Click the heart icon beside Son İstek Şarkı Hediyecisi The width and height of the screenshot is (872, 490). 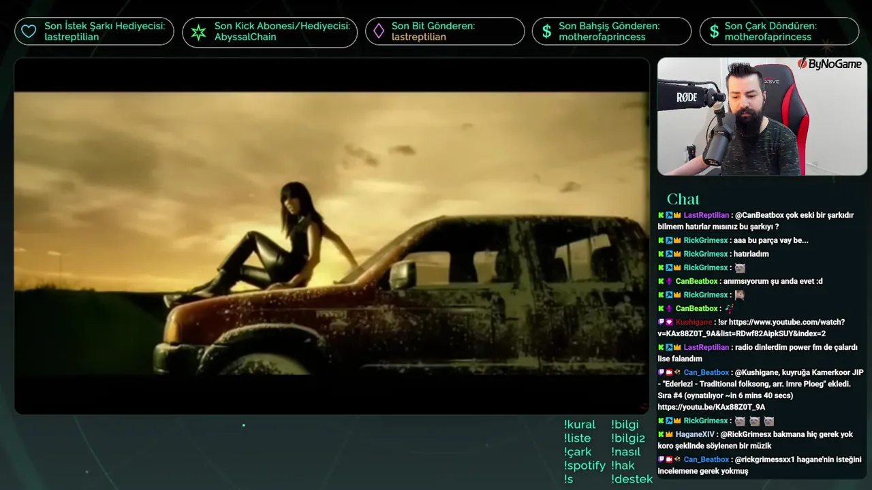(x=29, y=31)
